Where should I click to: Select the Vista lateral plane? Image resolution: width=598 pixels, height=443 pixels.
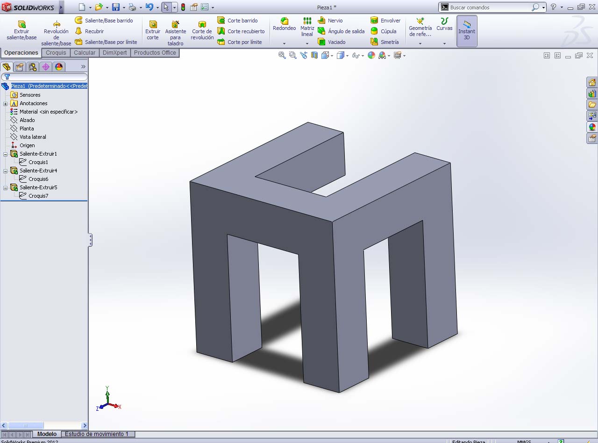point(33,137)
